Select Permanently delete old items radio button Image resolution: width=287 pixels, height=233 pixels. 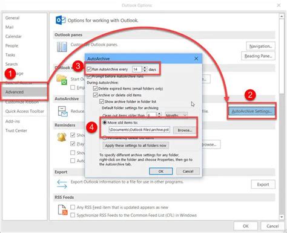click(105, 138)
